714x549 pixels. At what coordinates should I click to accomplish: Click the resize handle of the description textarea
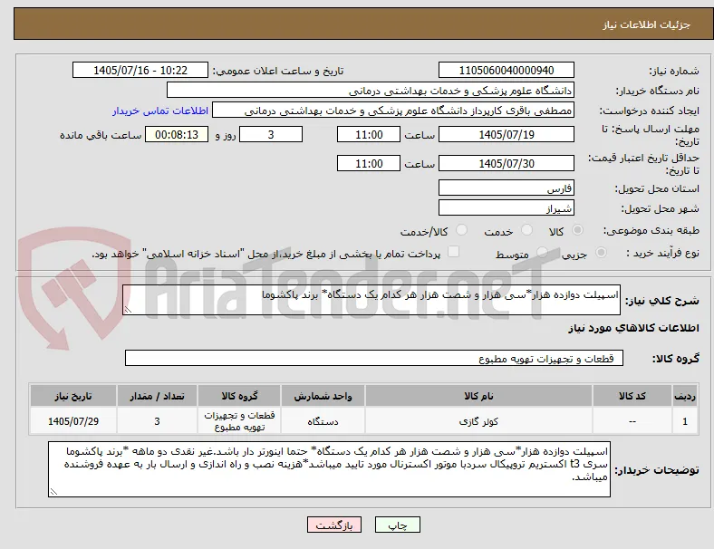click(x=128, y=310)
